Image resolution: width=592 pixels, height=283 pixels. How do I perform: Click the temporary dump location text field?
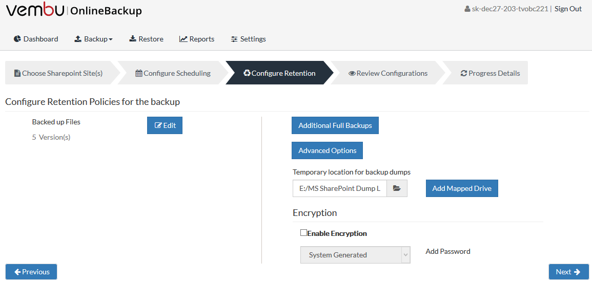tap(340, 188)
